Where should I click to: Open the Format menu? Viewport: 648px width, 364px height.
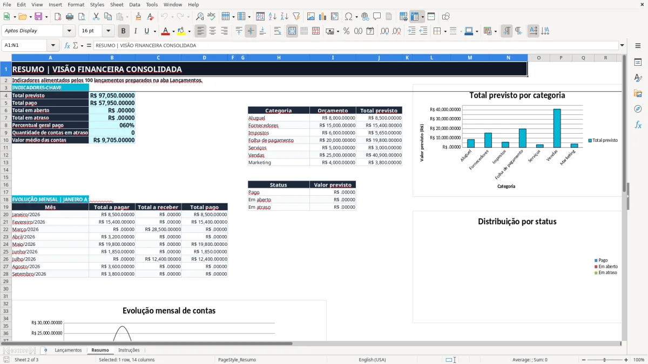click(76, 4)
